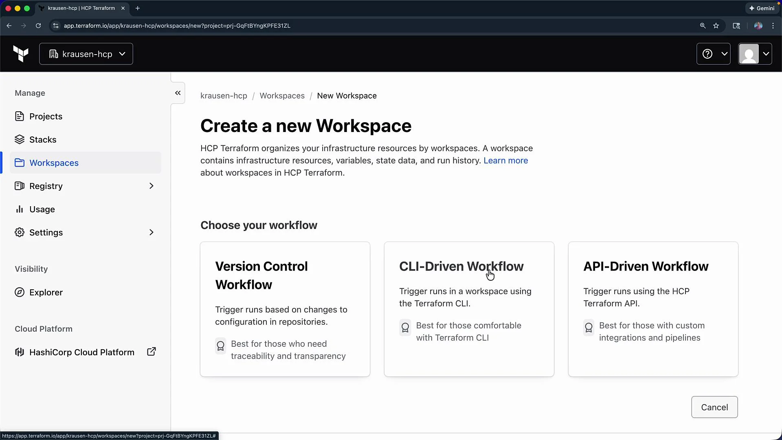Click the browser back arrow
This screenshot has height=440, width=782.
(9, 26)
